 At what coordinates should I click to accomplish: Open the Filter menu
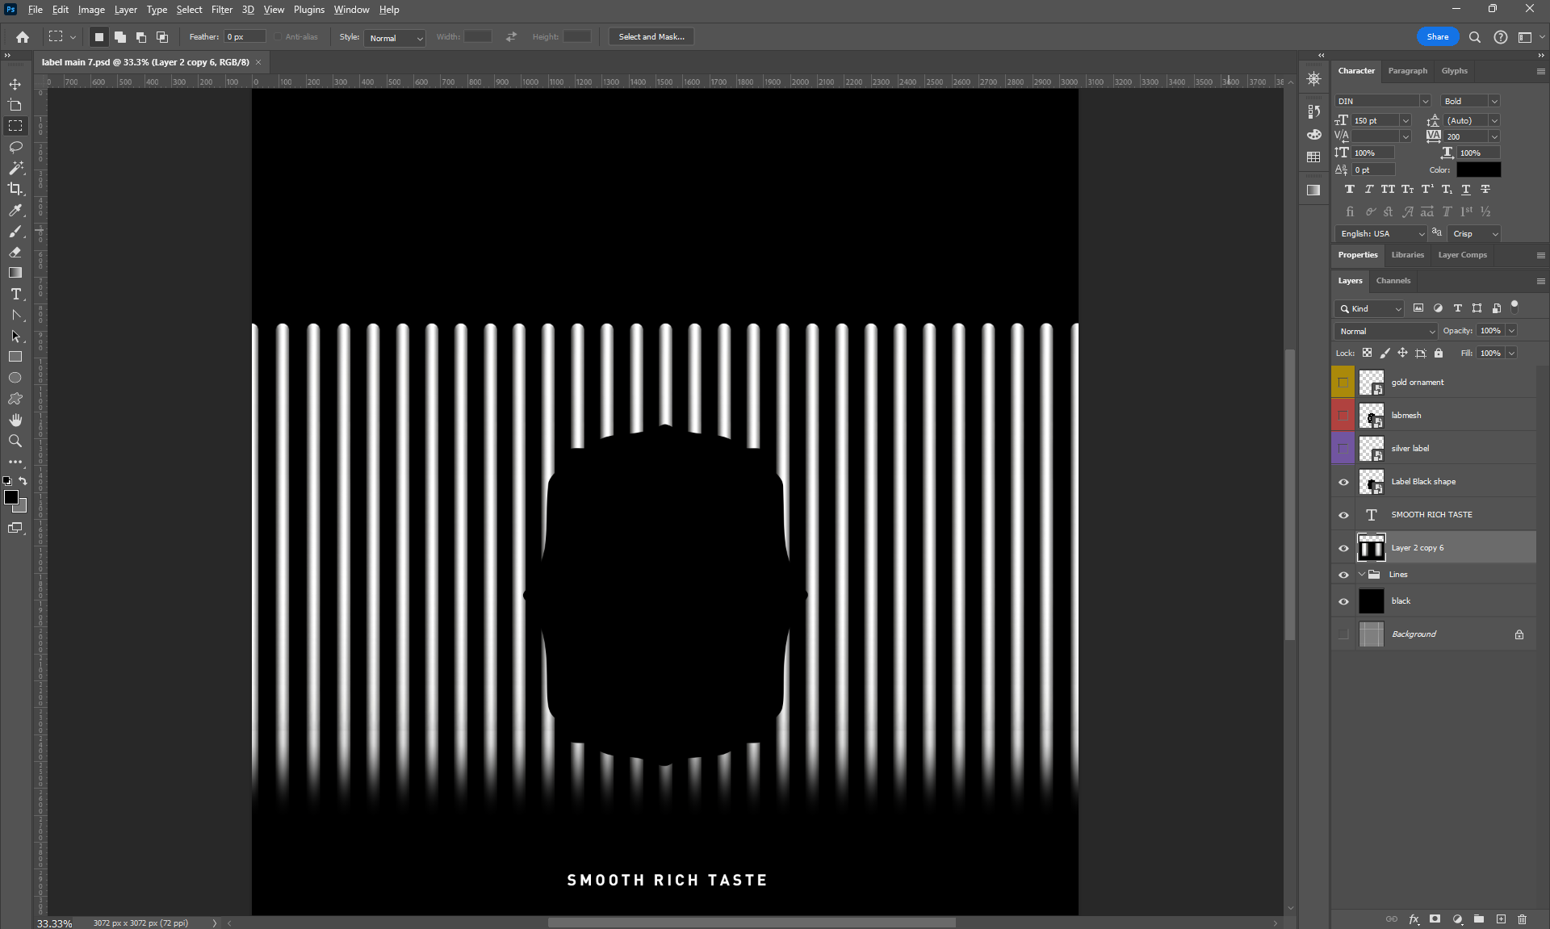point(221,10)
